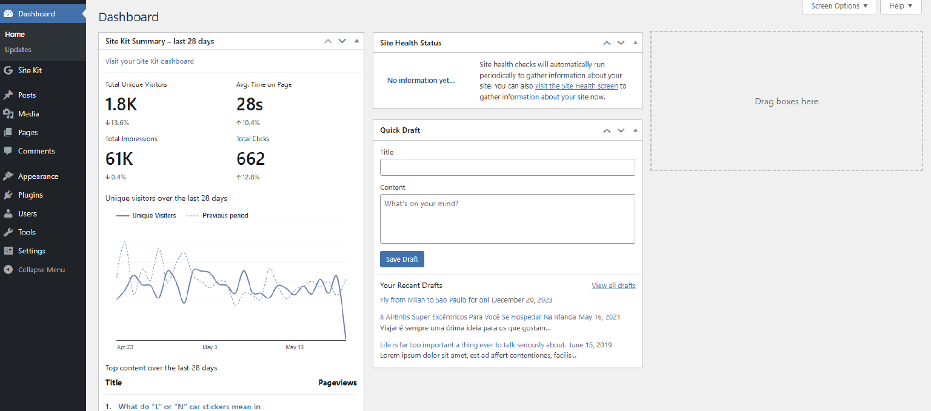Click Visit your Site Kit dashboard link

pyautogui.click(x=150, y=61)
